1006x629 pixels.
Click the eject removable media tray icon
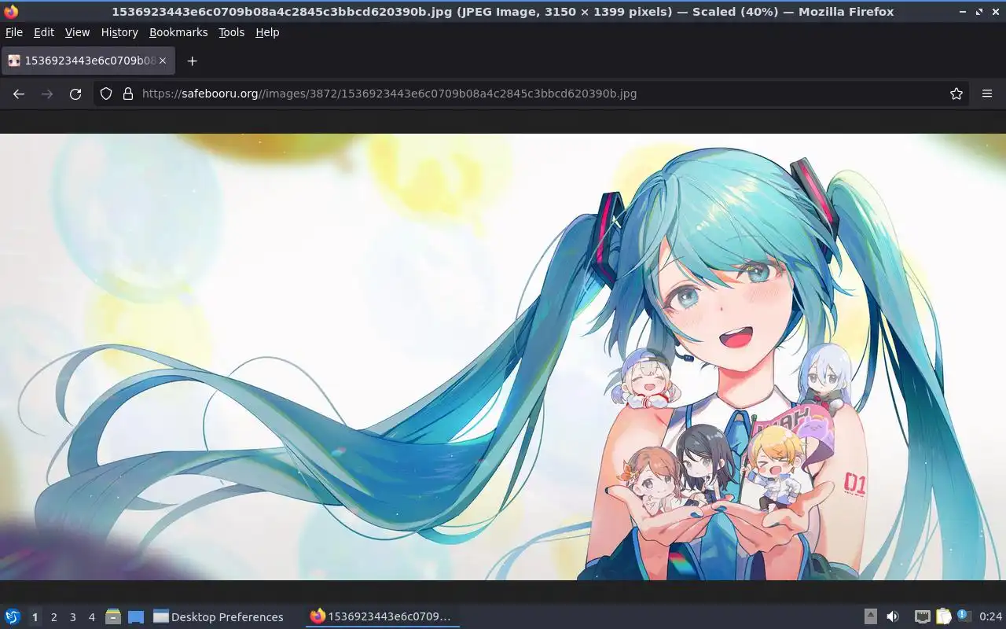click(x=871, y=616)
